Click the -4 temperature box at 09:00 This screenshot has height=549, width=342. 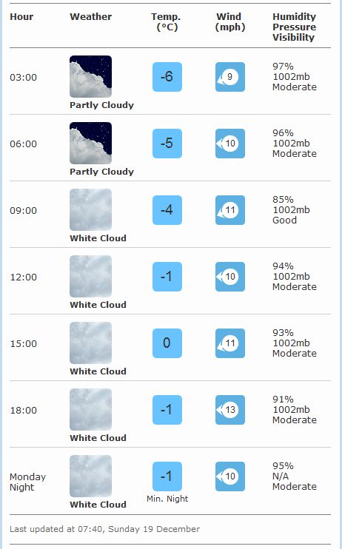[x=167, y=209]
